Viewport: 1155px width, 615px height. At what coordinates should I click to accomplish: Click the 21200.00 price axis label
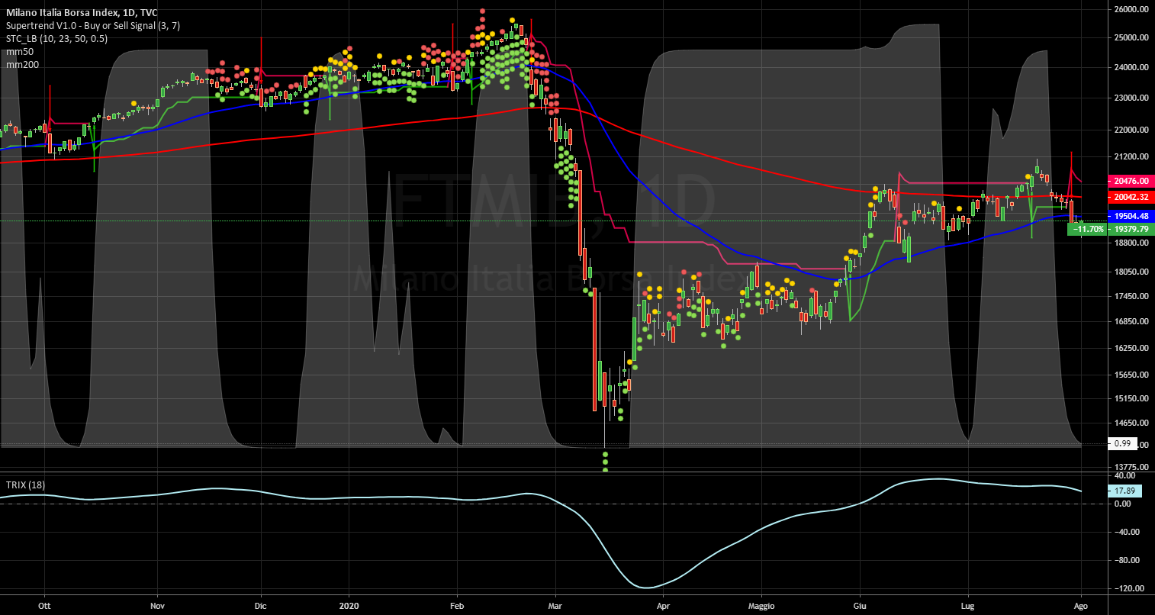pos(1131,156)
